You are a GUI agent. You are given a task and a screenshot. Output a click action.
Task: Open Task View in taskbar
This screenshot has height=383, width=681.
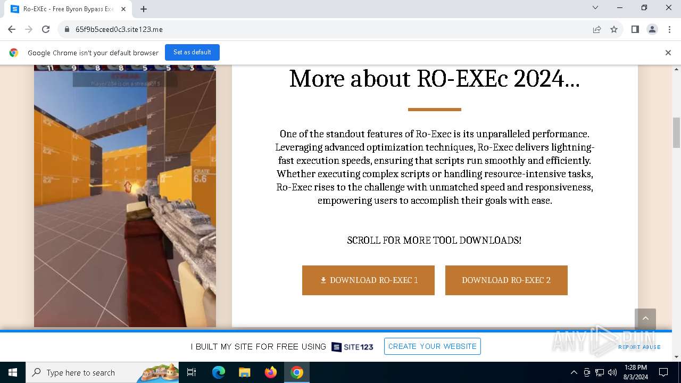pyautogui.click(x=192, y=372)
